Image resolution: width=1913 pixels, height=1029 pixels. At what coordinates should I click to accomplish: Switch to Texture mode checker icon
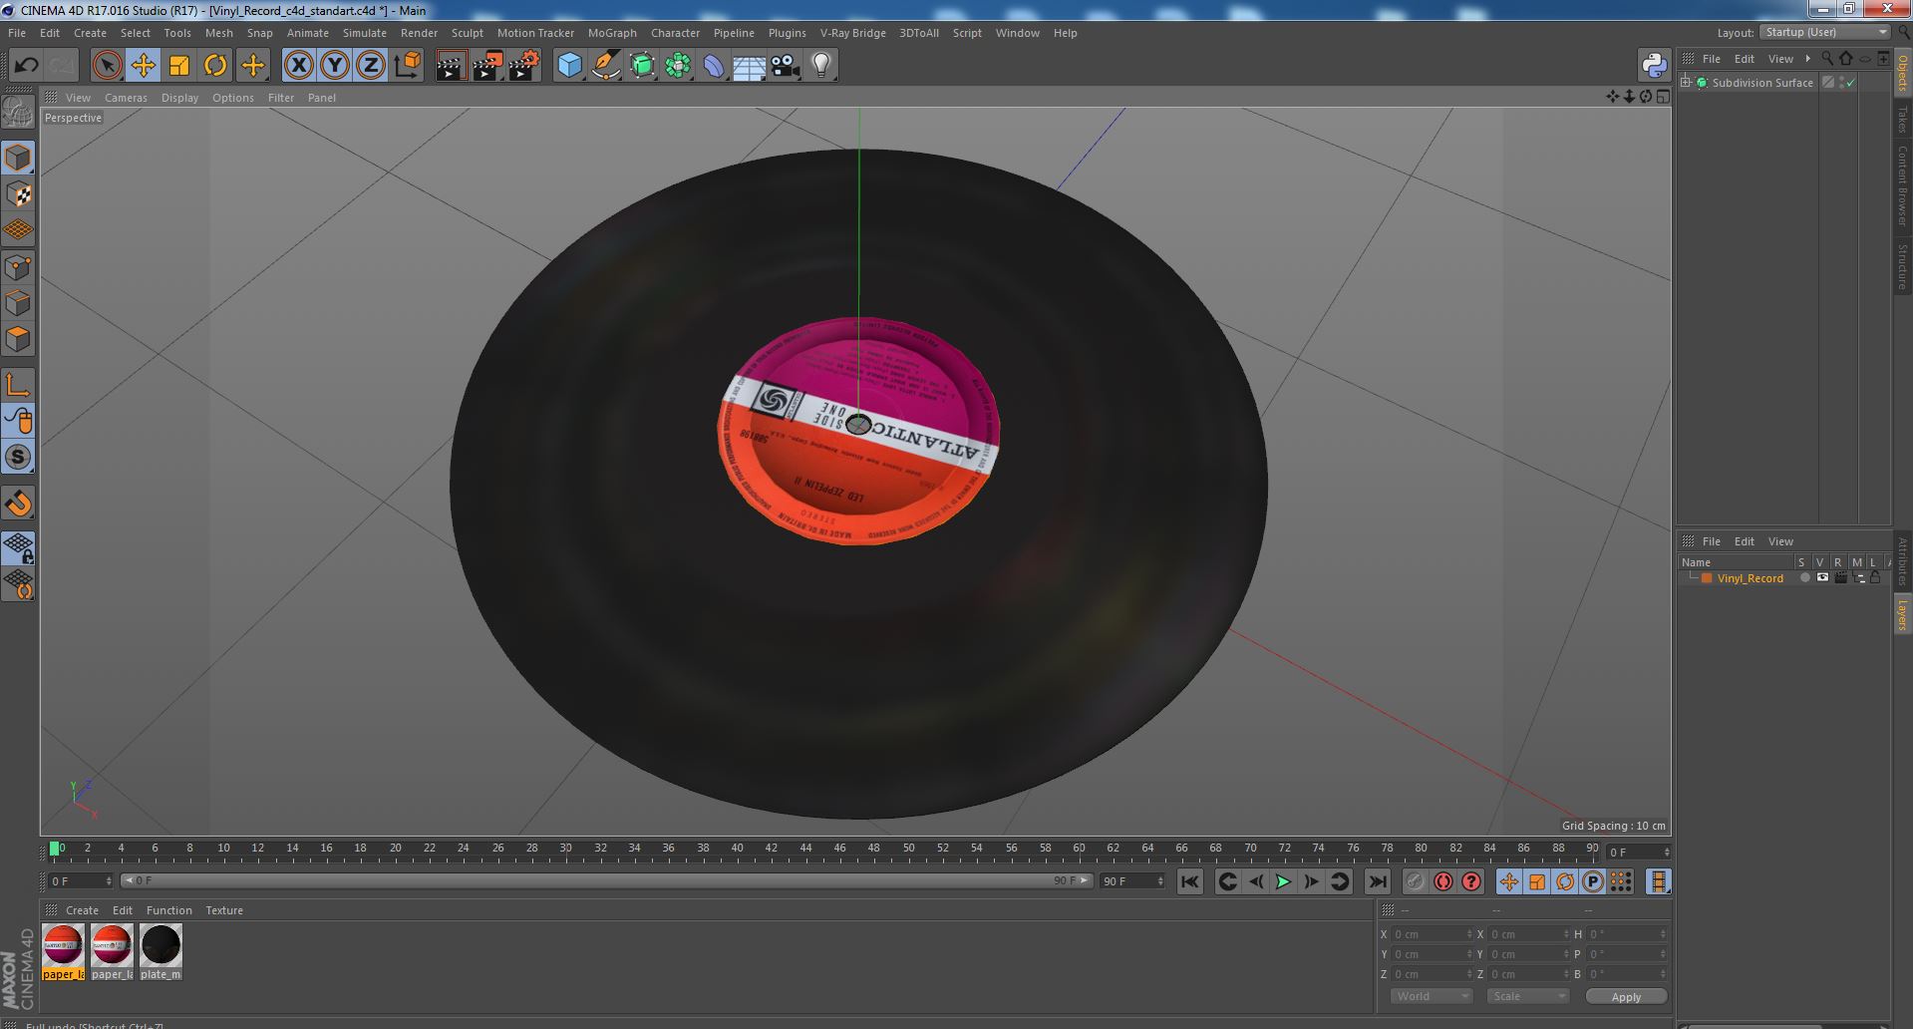tap(18, 194)
